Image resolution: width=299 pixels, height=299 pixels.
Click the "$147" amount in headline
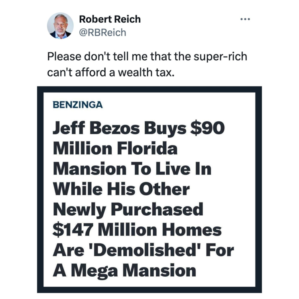73,230
